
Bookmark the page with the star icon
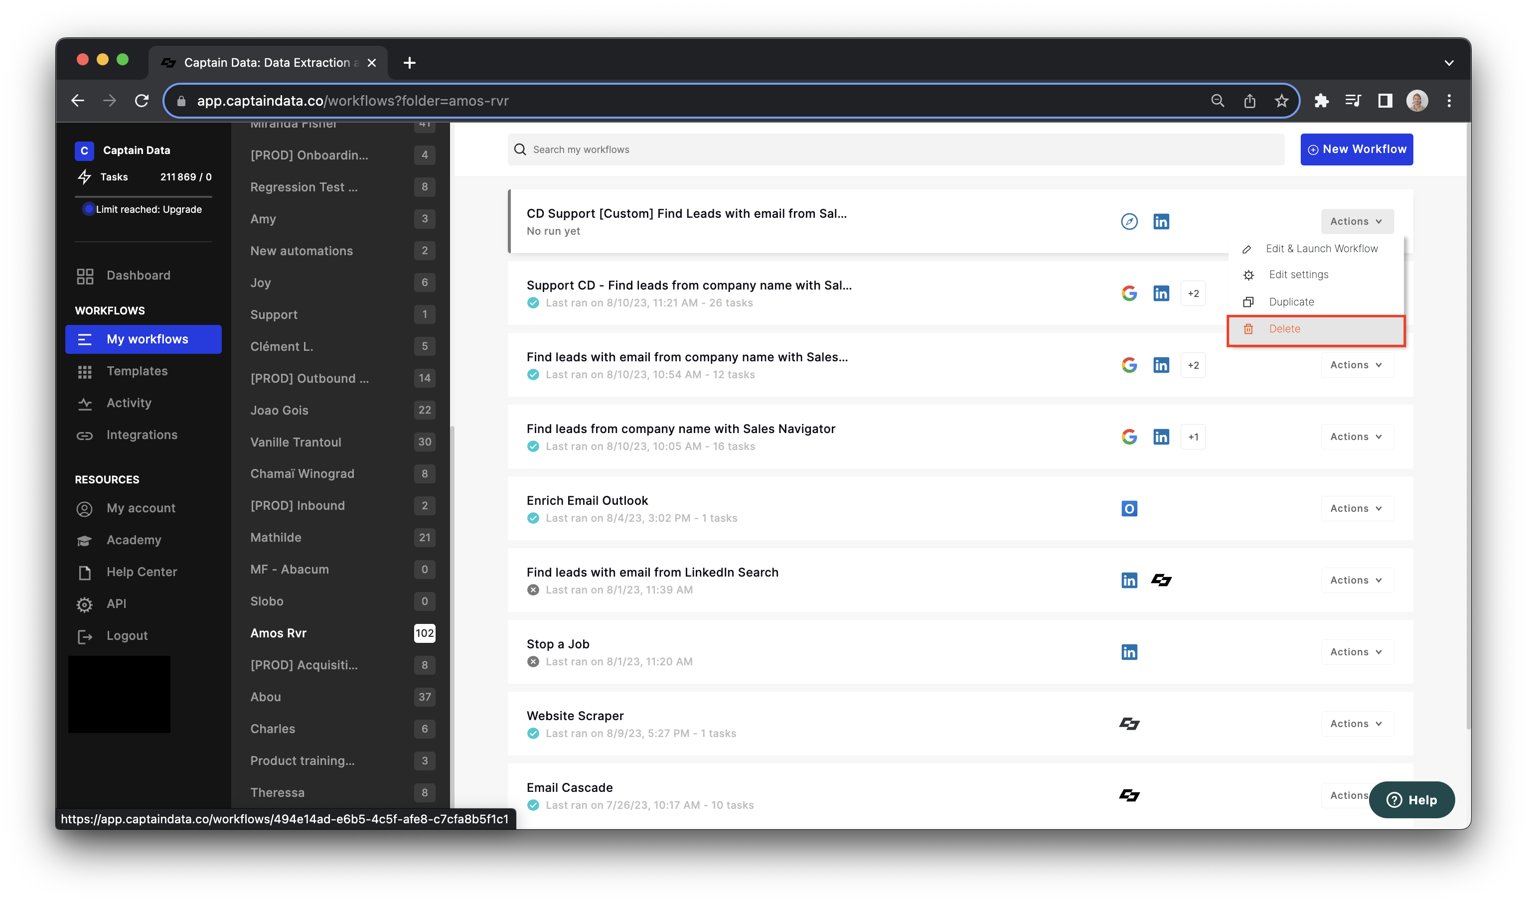[x=1282, y=100]
